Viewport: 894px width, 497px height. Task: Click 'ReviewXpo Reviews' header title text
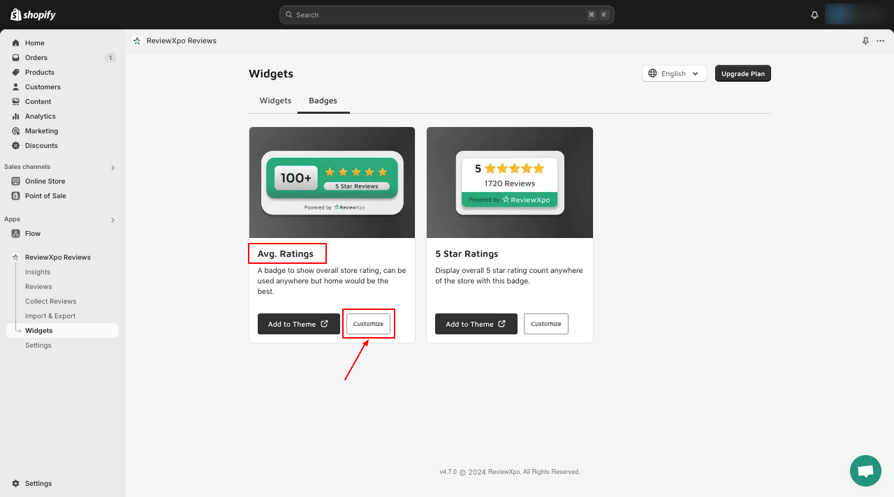(x=182, y=41)
